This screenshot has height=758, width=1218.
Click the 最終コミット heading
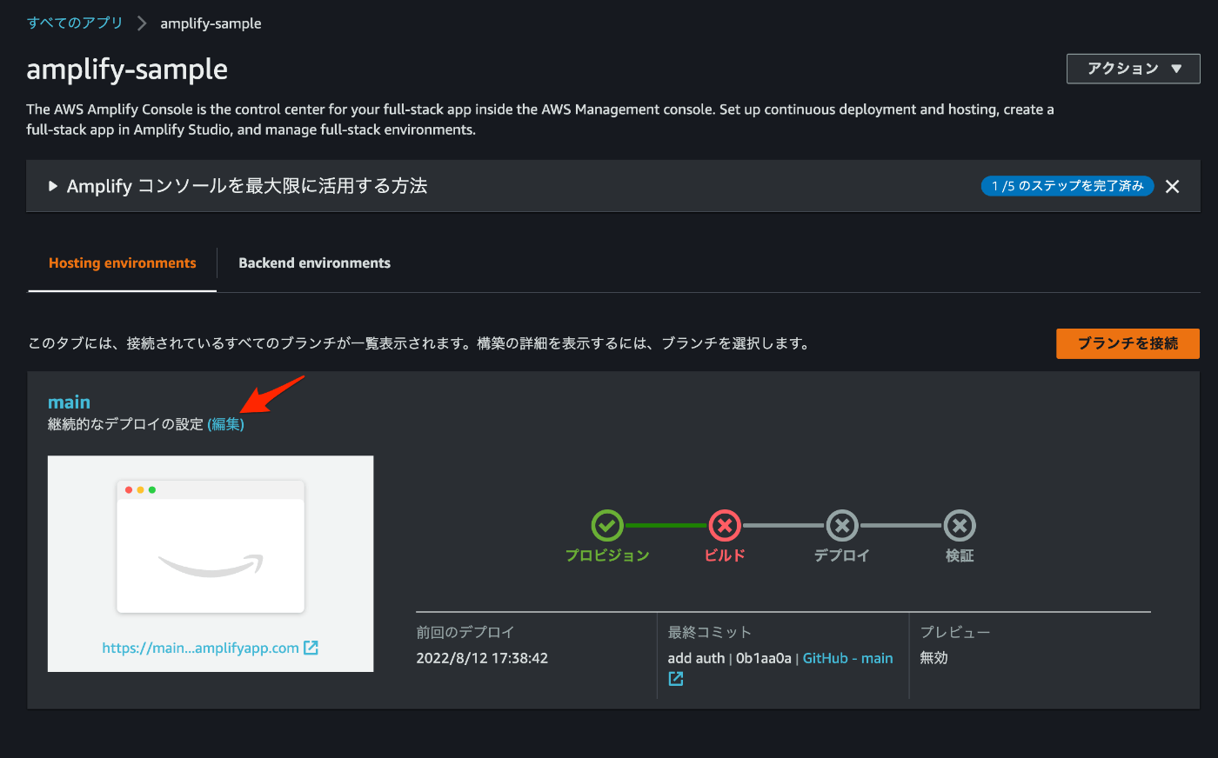point(710,632)
